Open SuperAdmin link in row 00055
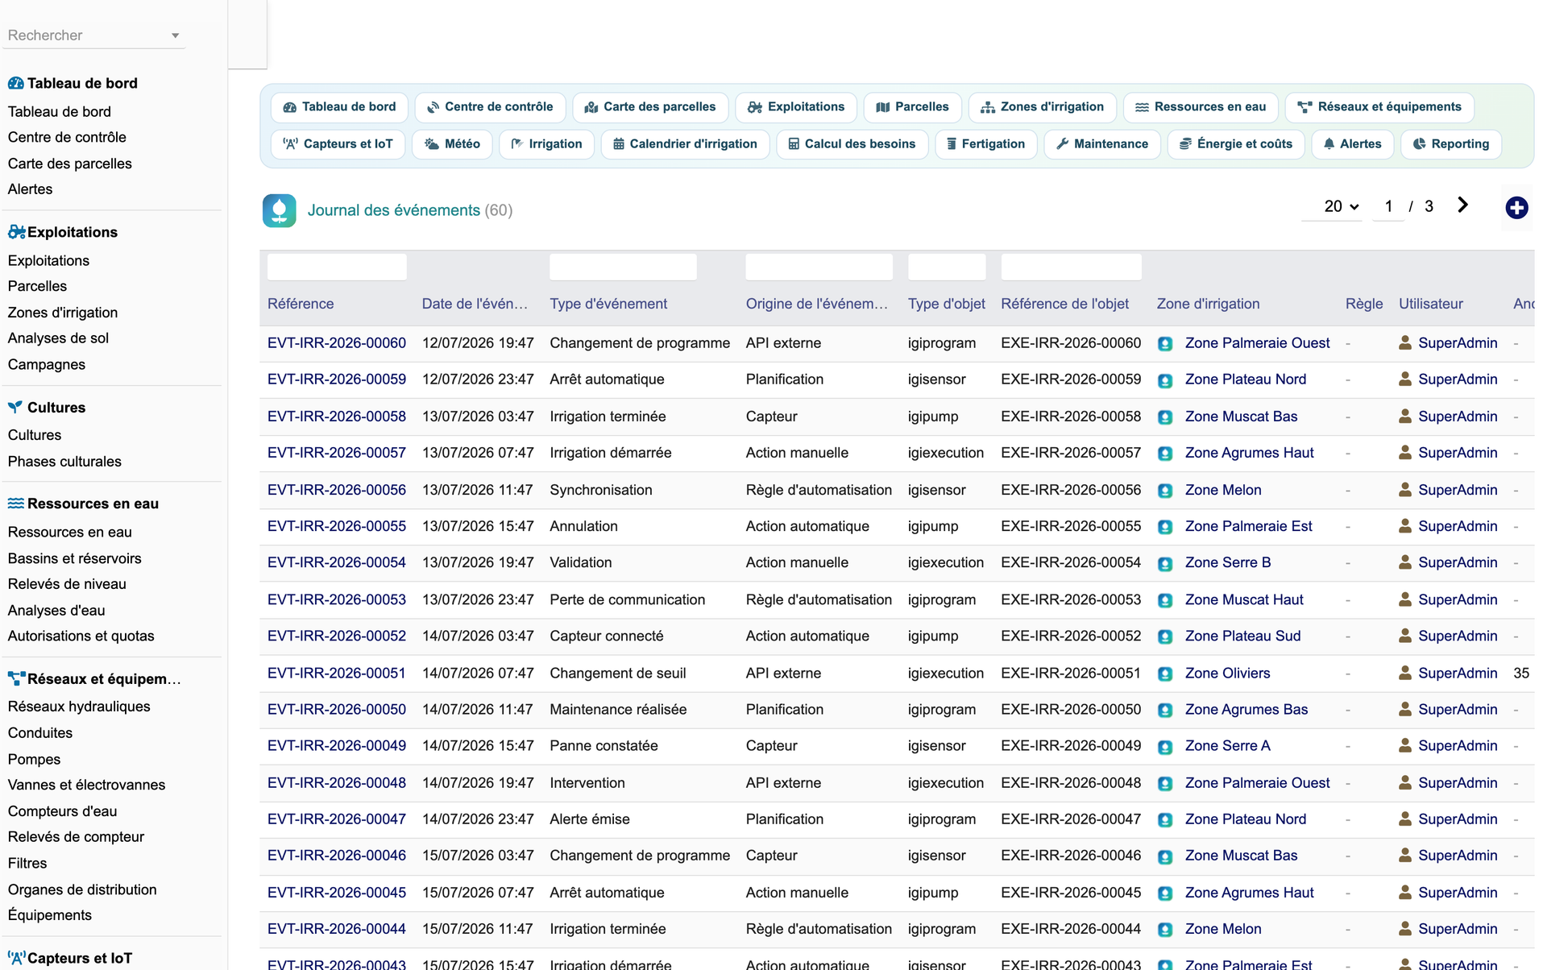Viewport: 1568px width, 970px height. (1458, 526)
